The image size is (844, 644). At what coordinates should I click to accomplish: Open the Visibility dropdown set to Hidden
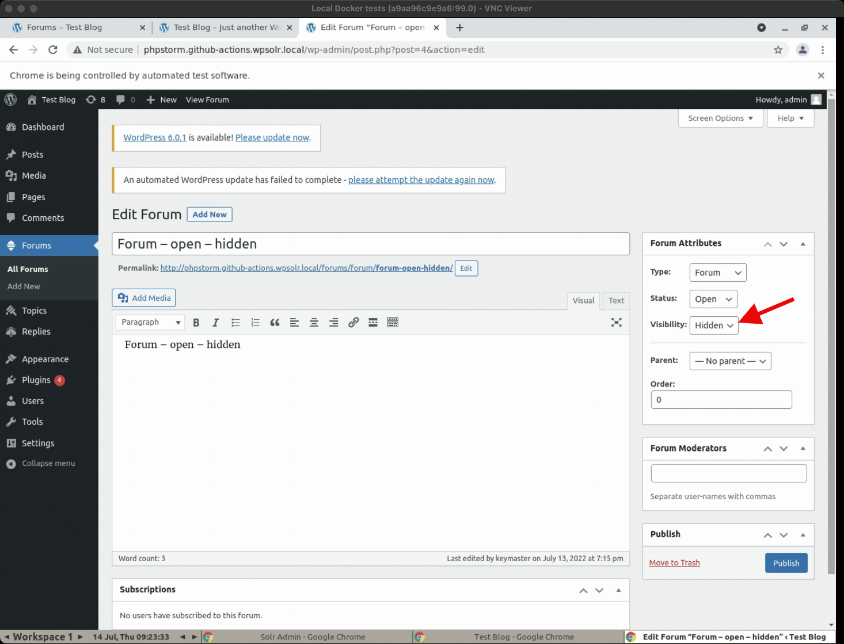[x=714, y=325]
